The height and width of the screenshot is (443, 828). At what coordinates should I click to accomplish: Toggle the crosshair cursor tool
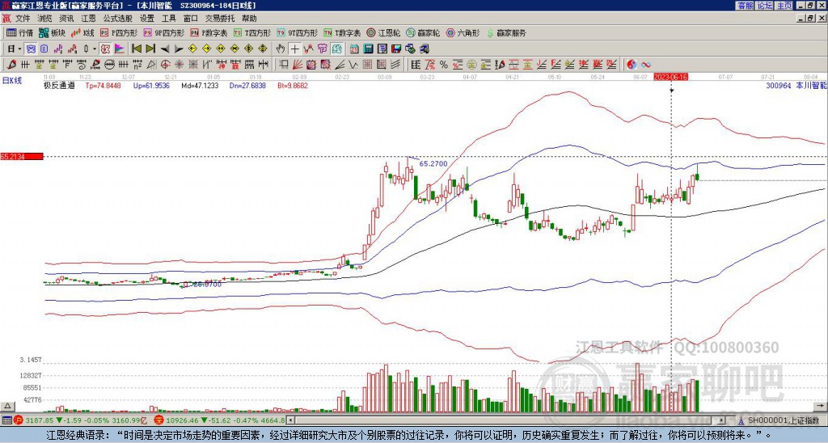(294, 49)
